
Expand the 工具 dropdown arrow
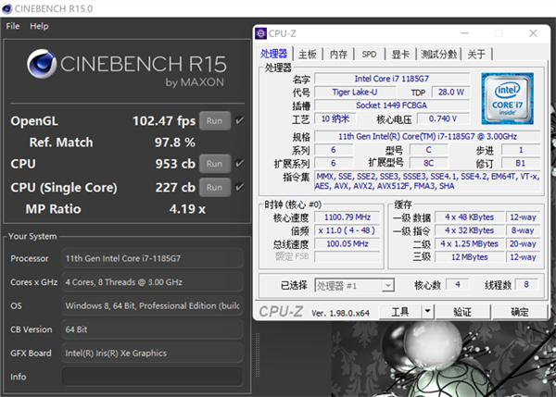pos(433,313)
